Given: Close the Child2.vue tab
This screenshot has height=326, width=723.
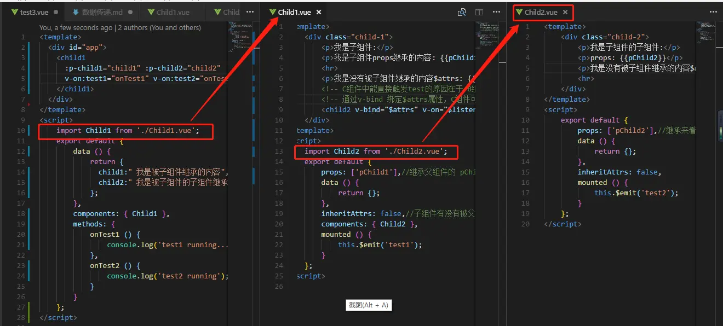Looking at the screenshot, I should pyautogui.click(x=565, y=11).
